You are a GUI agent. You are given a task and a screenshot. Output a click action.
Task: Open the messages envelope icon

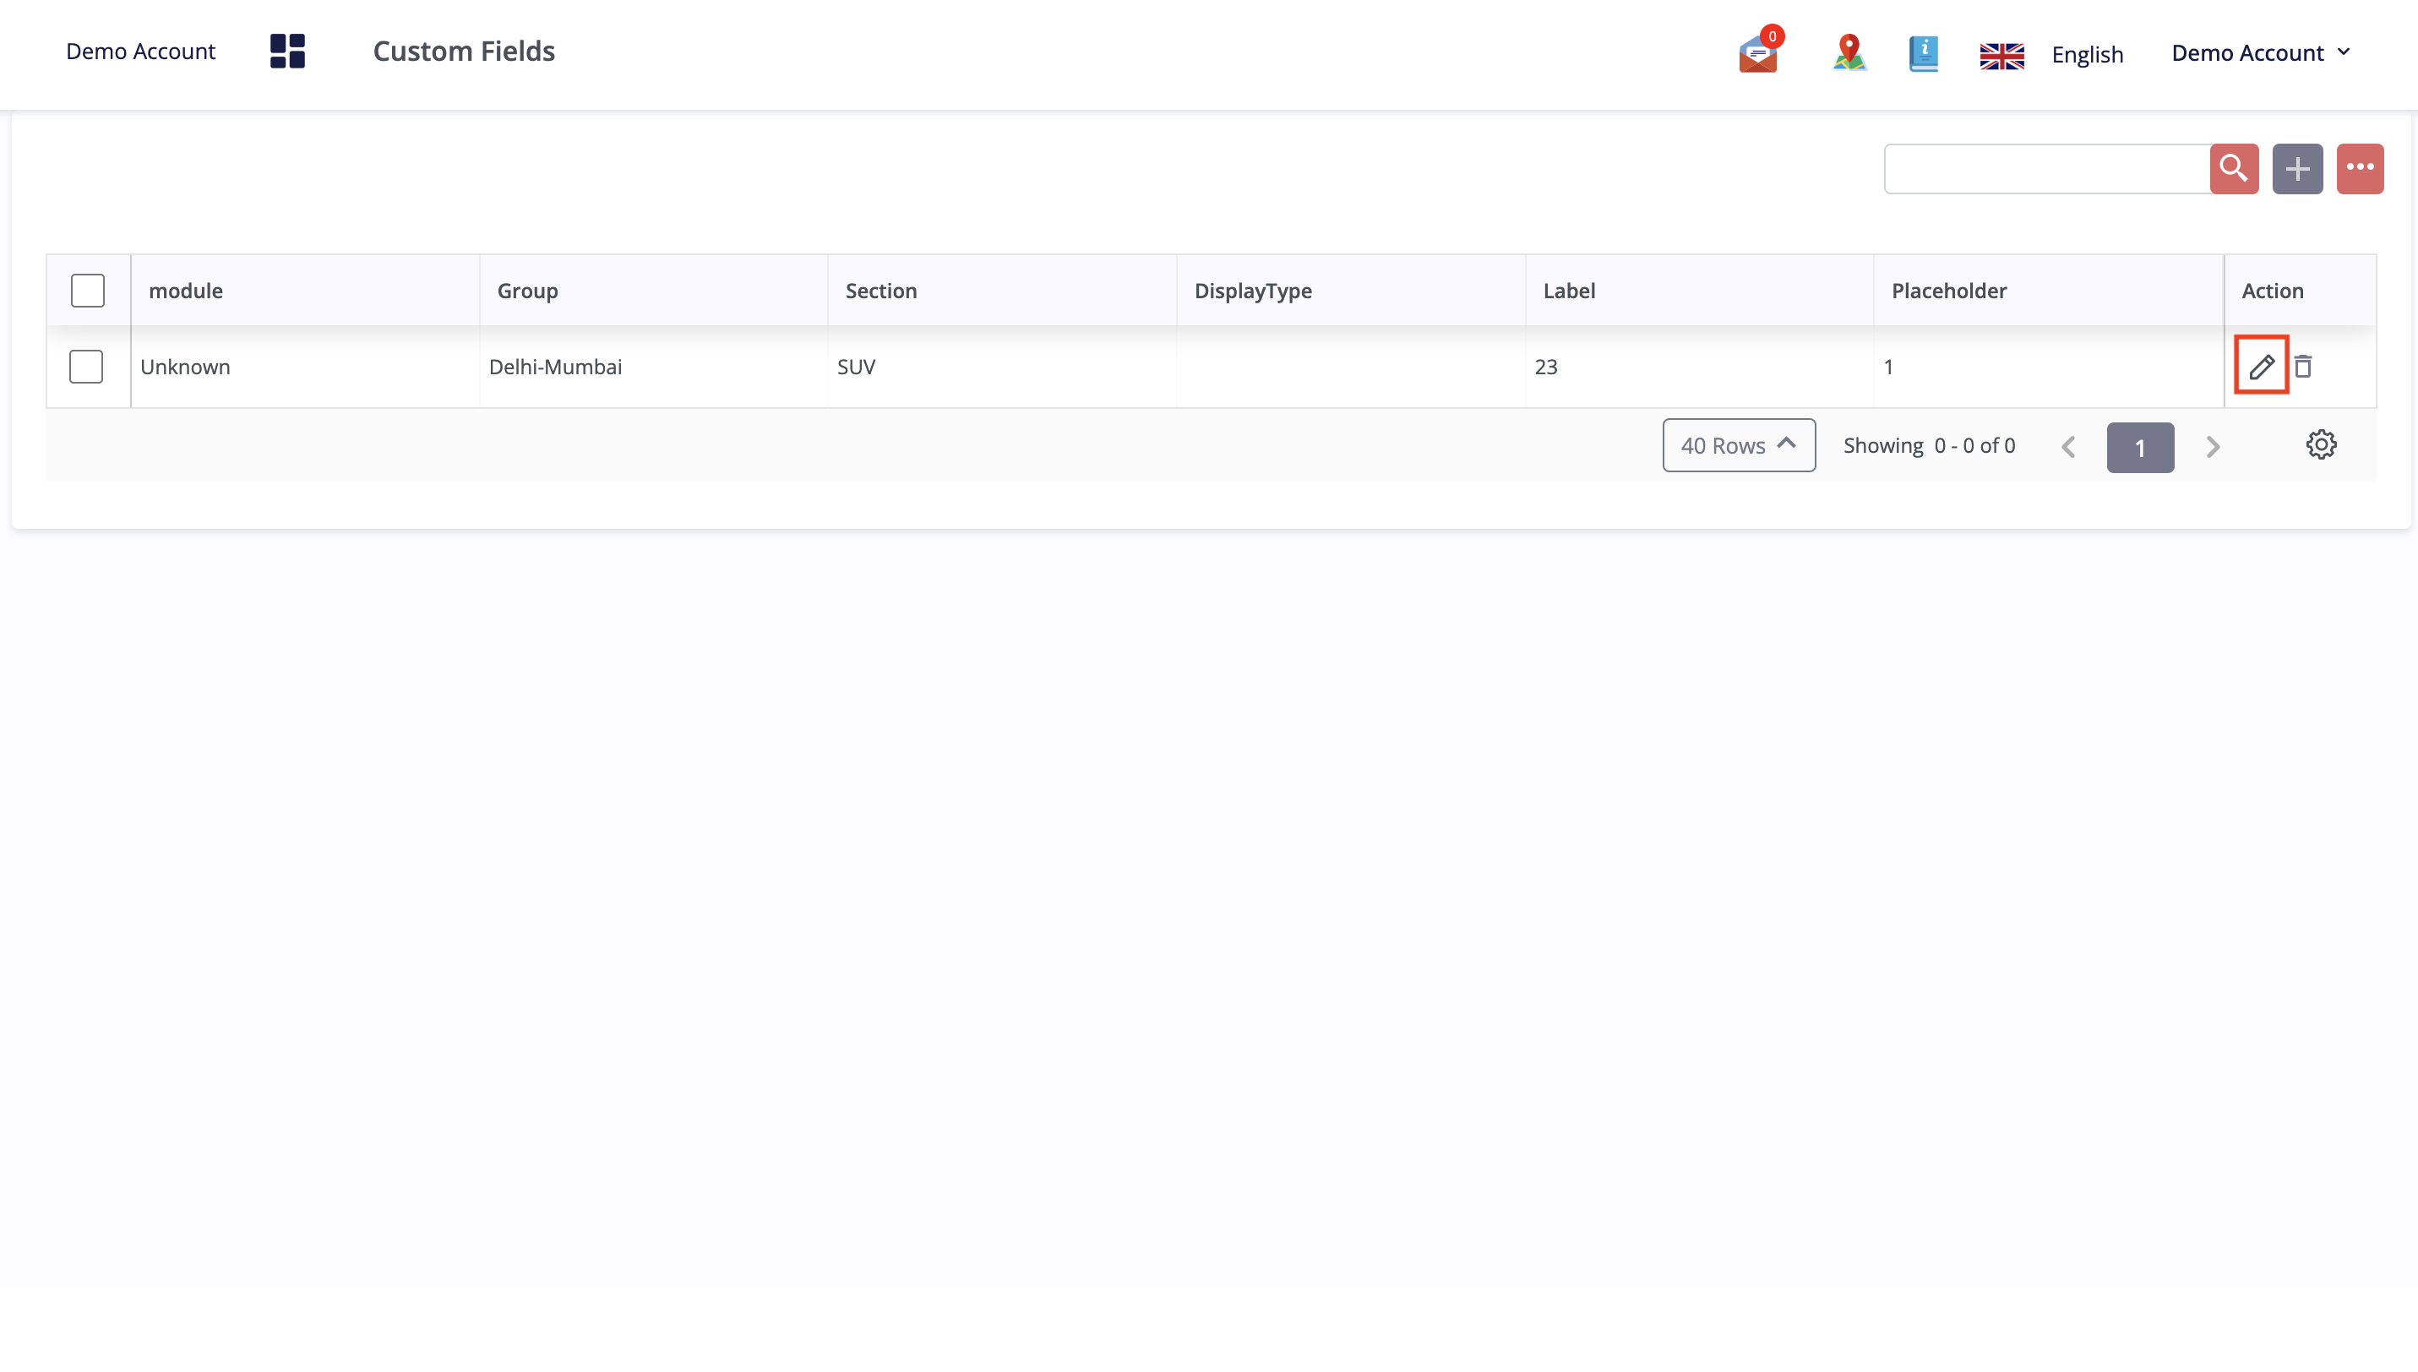point(1758,54)
